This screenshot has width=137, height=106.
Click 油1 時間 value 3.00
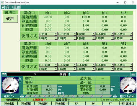point(48,30)
